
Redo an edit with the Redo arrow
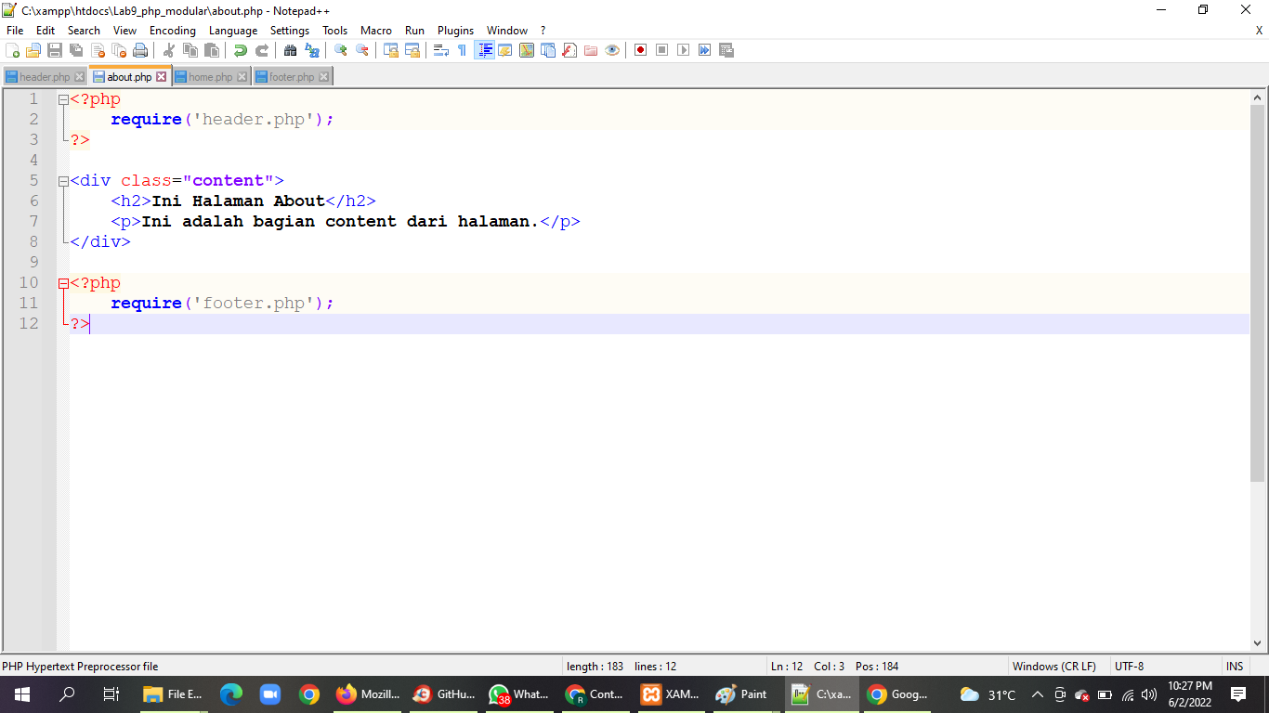[x=262, y=50]
